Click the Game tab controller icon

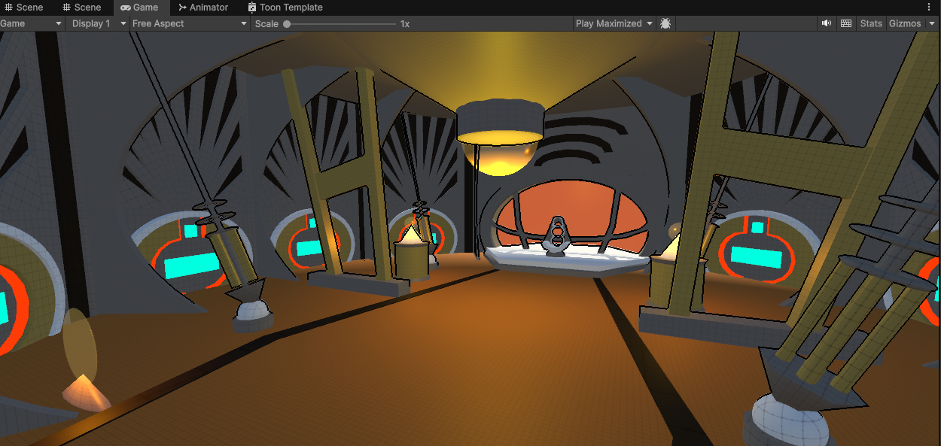[x=126, y=8]
